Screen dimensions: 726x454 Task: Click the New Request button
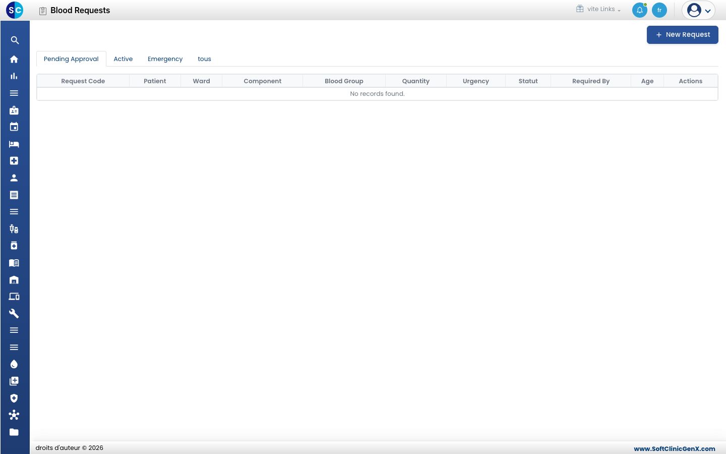click(x=683, y=35)
